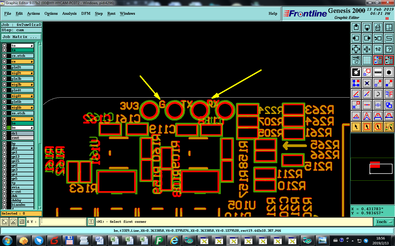Select the biaozhu layer name
The height and width of the screenshot is (246, 395).
point(22,205)
